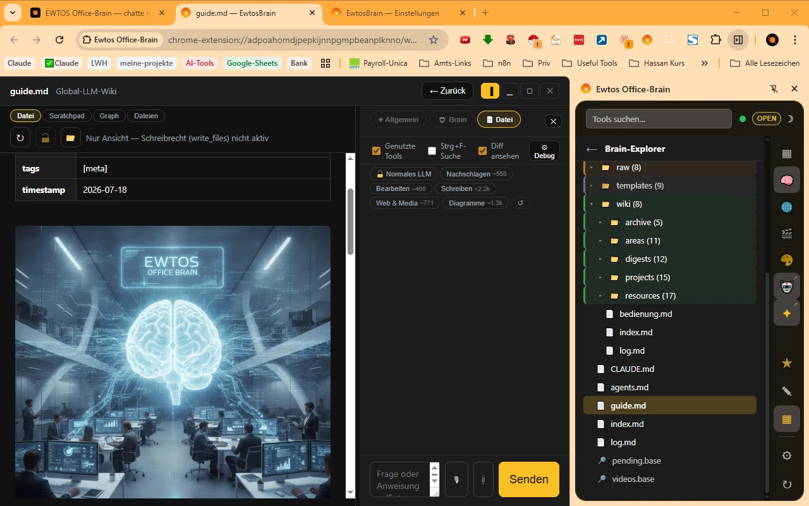Select the robot face icon in the rail

tap(787, 287)
